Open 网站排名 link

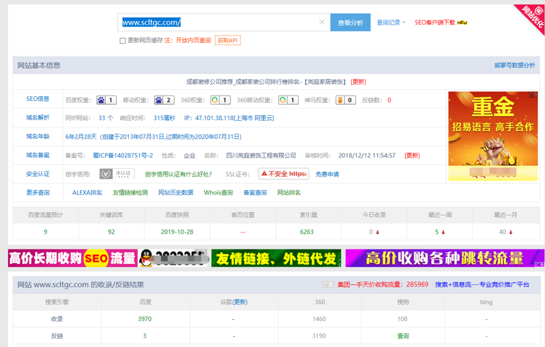coord(289,193)
